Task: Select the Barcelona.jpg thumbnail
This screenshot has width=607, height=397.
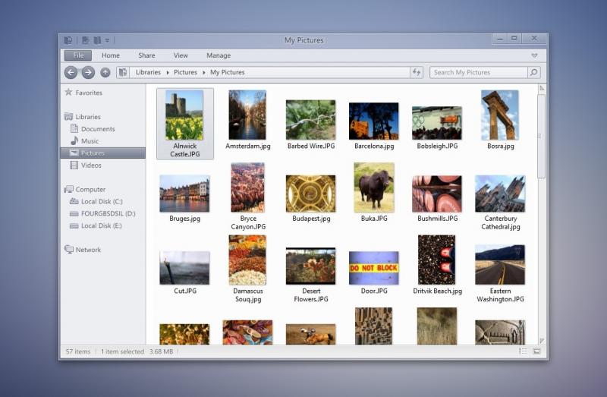Action: click(373, 121)
